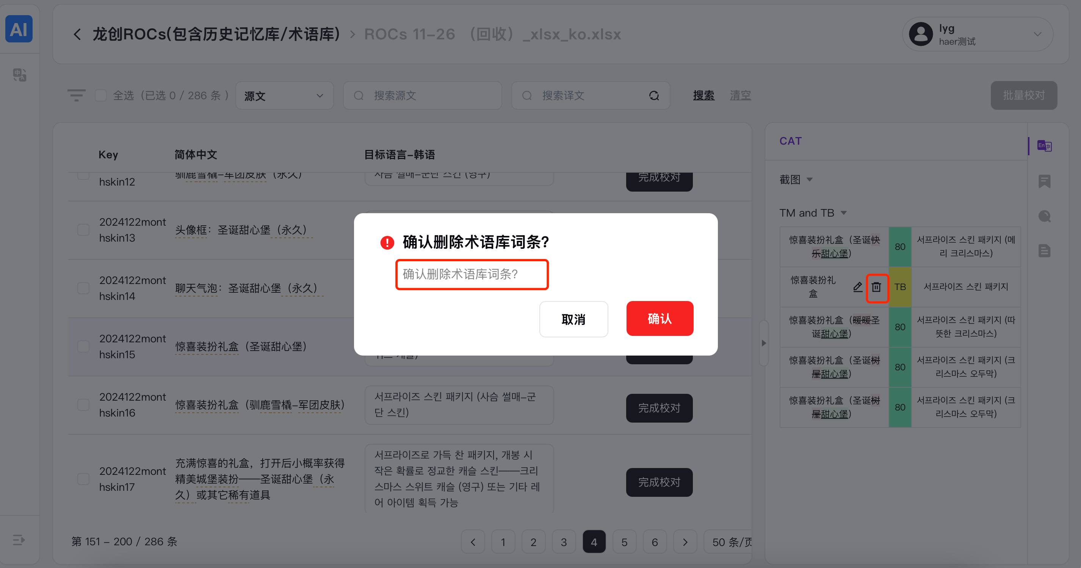1081x568 pixels.
Task: Expand the lyg user account dropdown
Action: [x=1037, y=34]
